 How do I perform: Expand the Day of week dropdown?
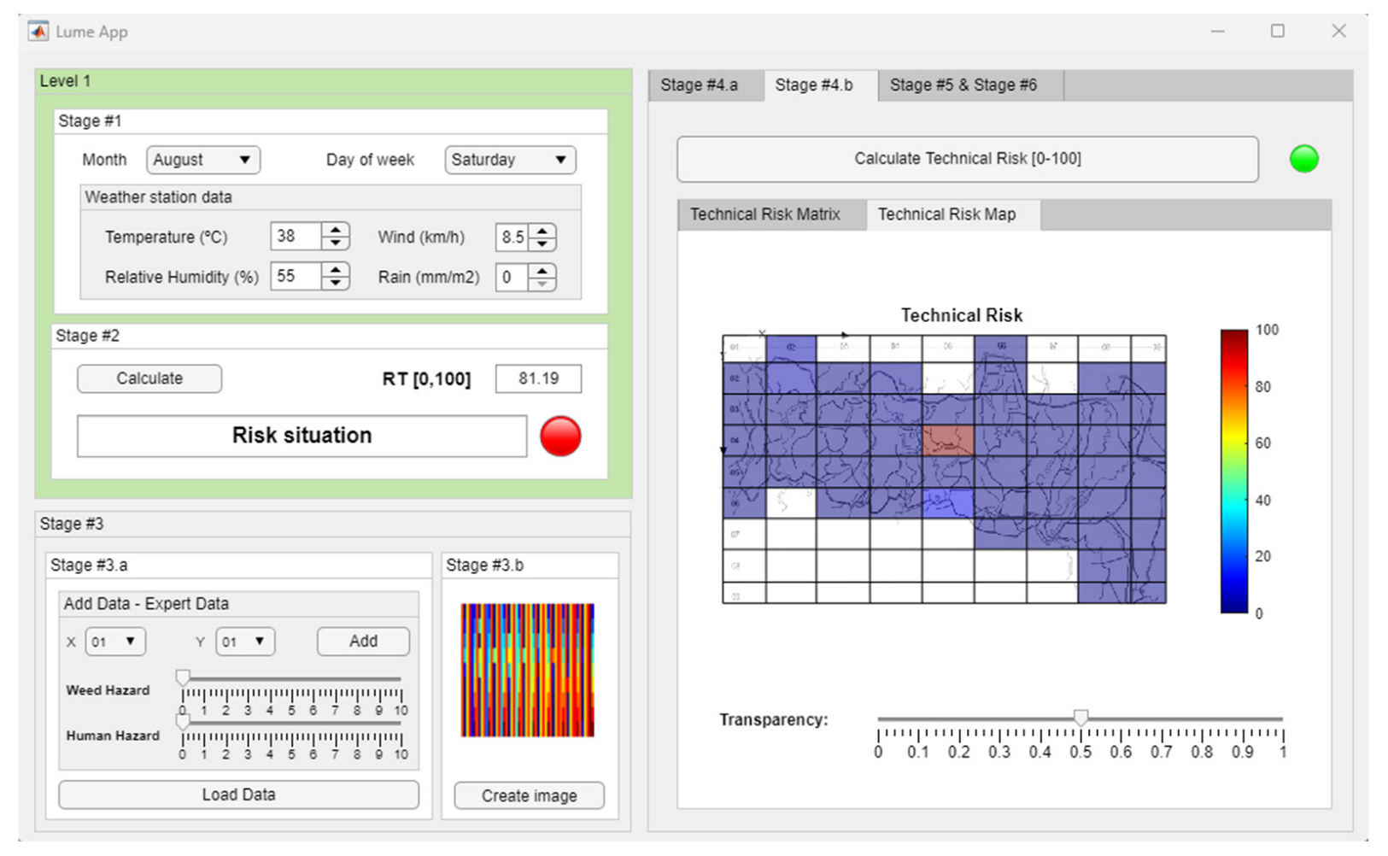[x=510, y=160]
